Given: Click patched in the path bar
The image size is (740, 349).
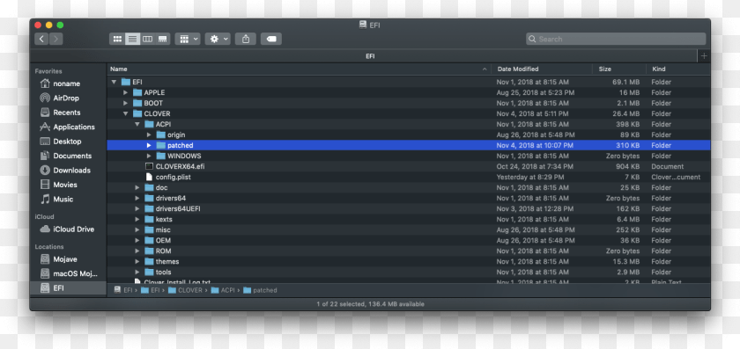Looking at the screenshot, I should point(260,291).
